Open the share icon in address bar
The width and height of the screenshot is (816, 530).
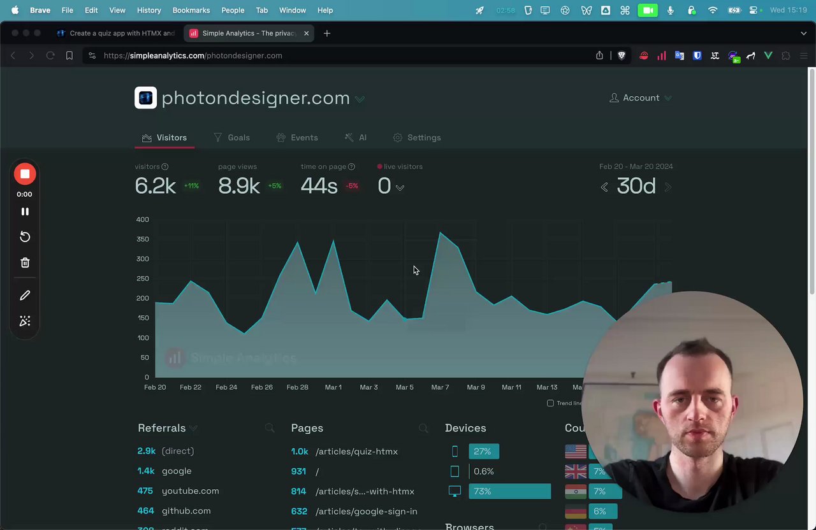point(599,55)
